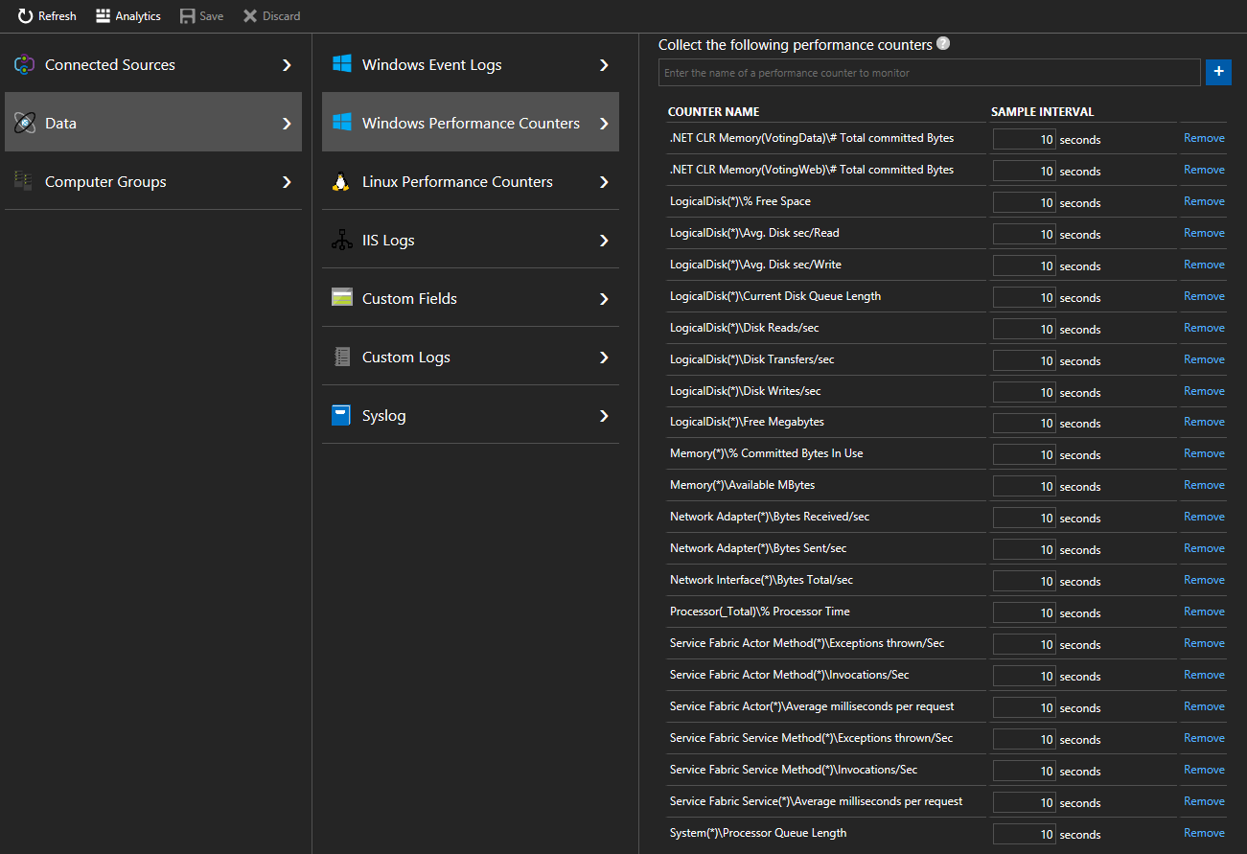1247x854 pixels.
Task: Select the Custom Fields menu entry
Action: pyautogui.click(x=409, y=299)
